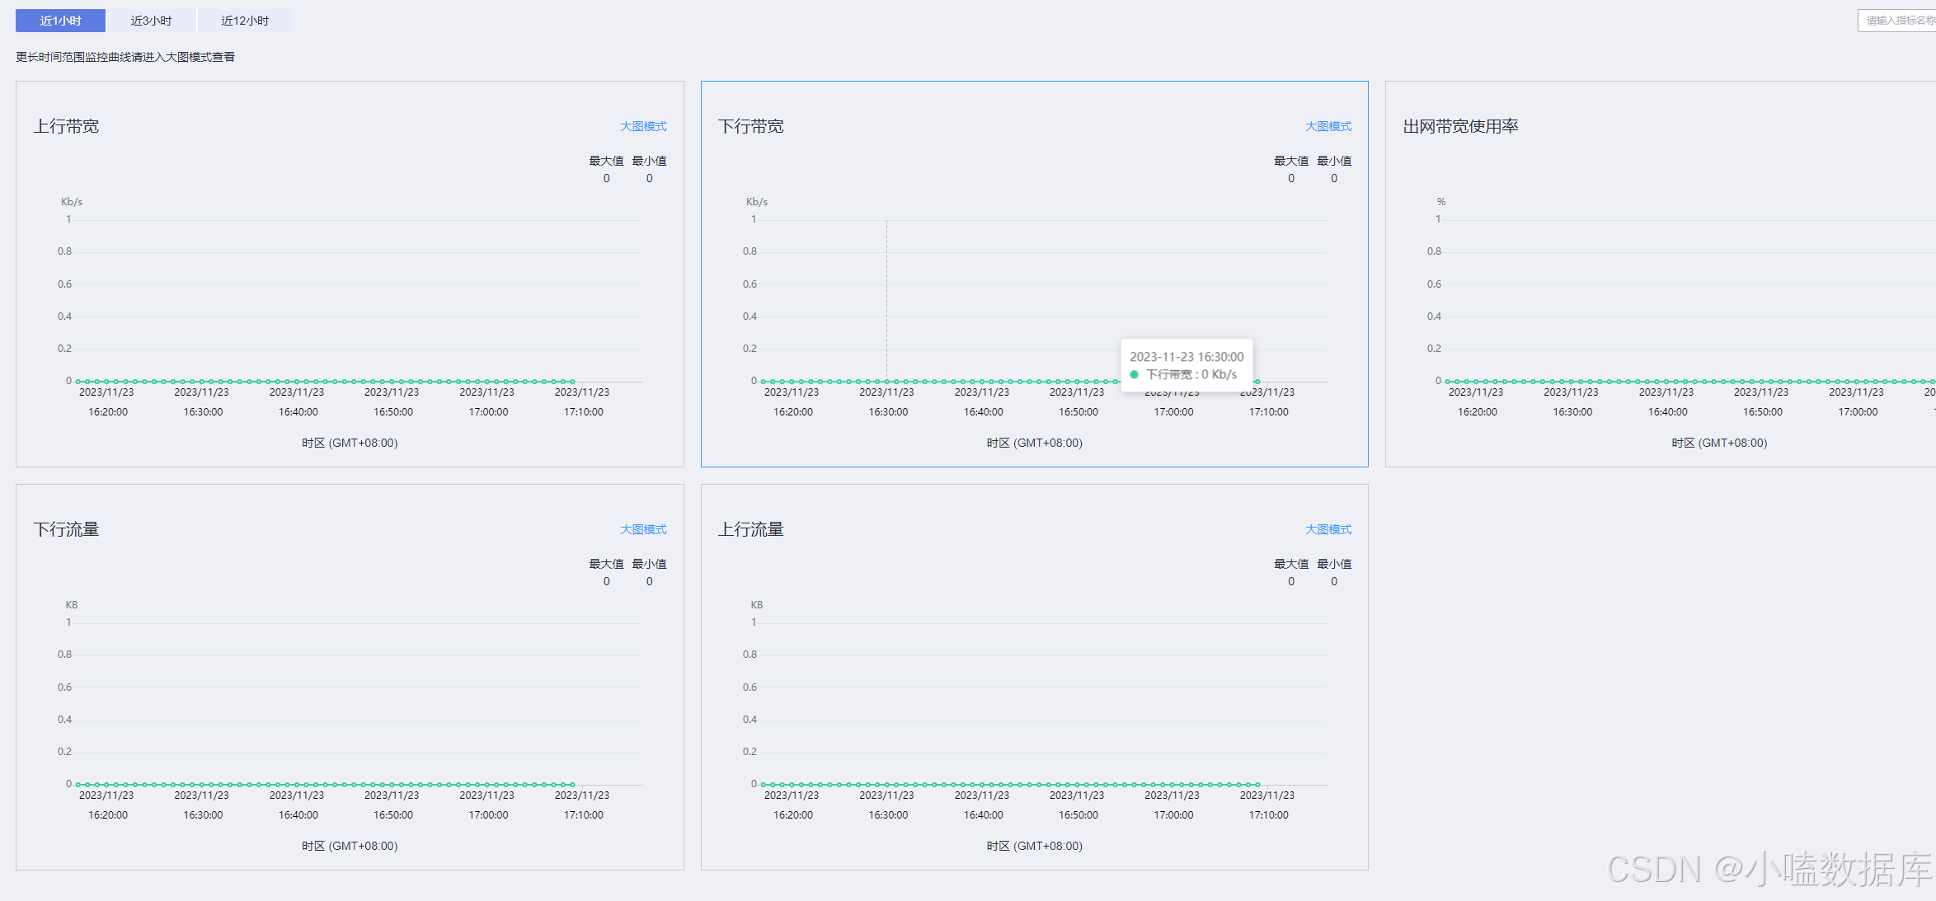Click the 16:30:00 data point in 下行带宽 chart
The height and width of the screenshot is (901, 1936).
887,382
